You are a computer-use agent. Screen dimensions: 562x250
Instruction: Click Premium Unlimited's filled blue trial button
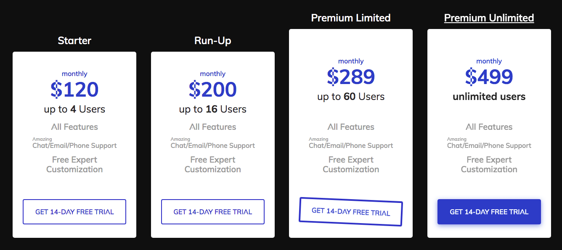pyautogui.click(x=489, y=212)
